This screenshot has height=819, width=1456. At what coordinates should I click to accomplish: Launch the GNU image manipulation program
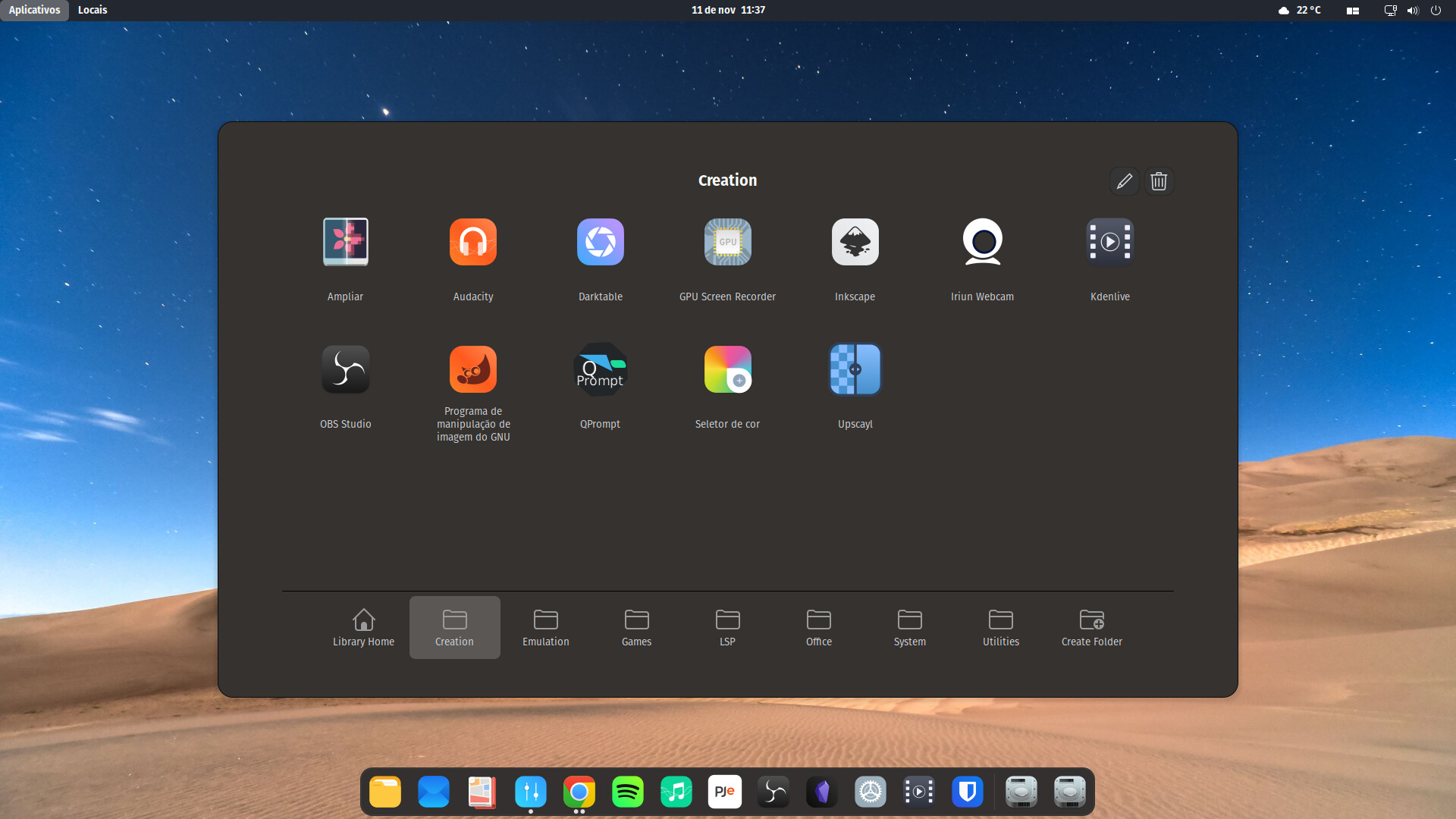(472, 370)
